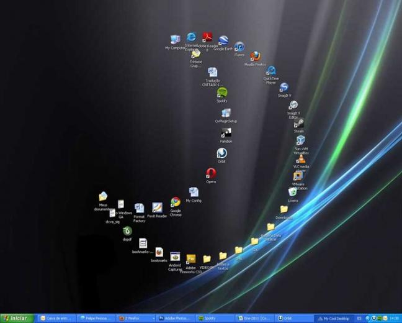Open the VMware Workstation shortcut

point(298,176)
